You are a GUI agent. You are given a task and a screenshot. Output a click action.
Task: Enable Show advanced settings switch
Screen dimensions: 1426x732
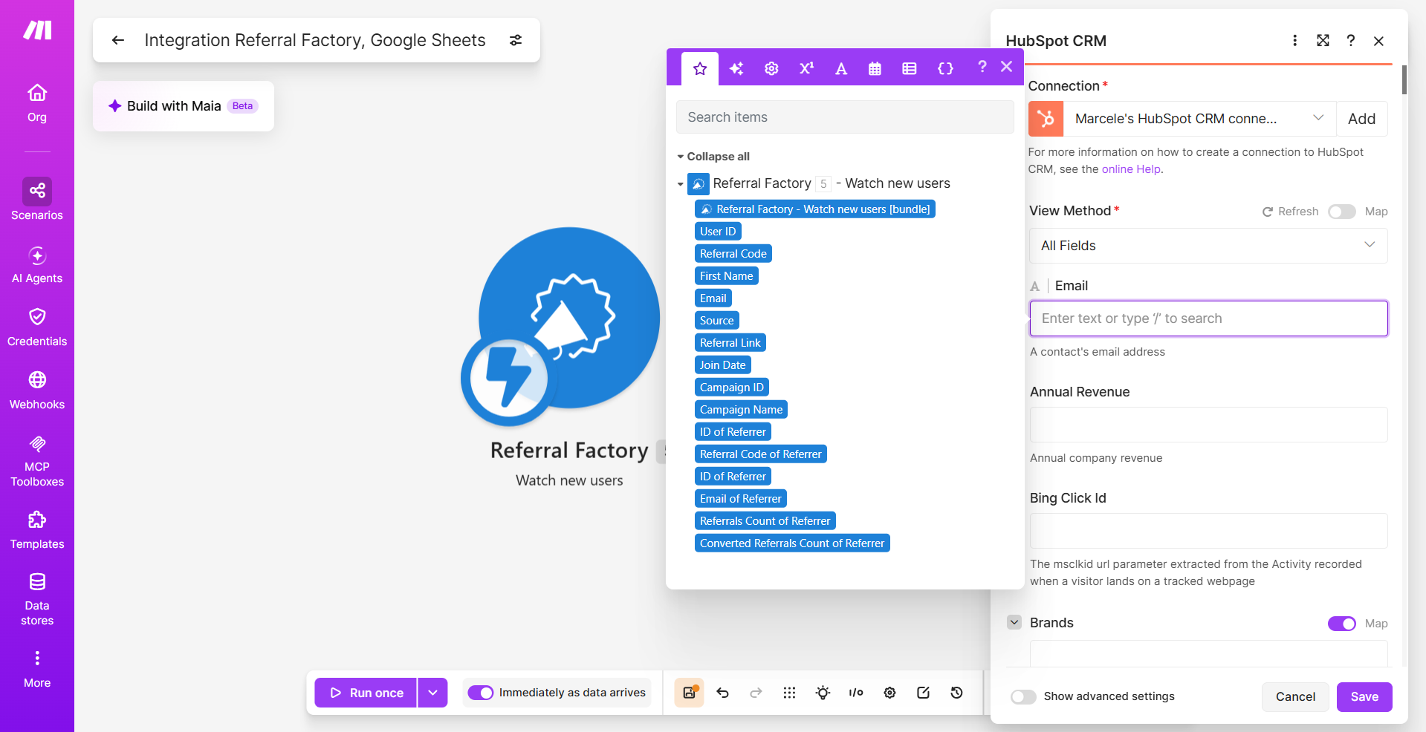point(1023,696)
